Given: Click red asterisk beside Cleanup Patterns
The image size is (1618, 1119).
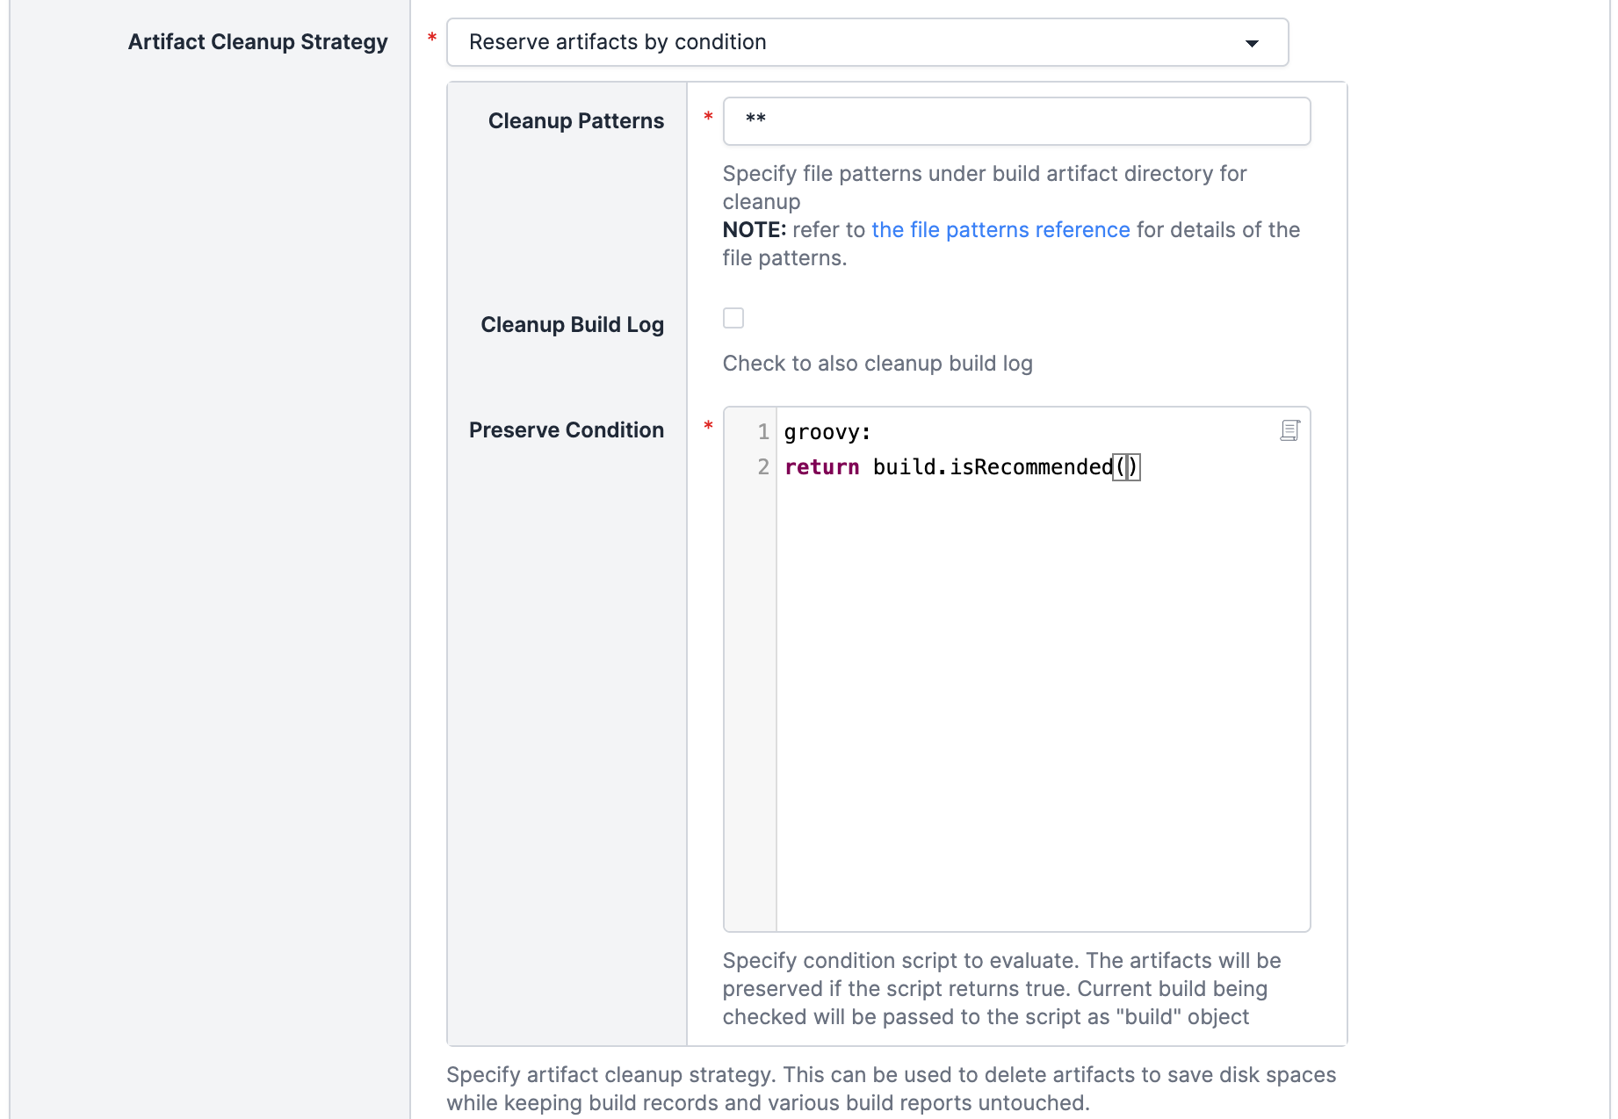Looking at the screenshot, I should click(708, 117).
